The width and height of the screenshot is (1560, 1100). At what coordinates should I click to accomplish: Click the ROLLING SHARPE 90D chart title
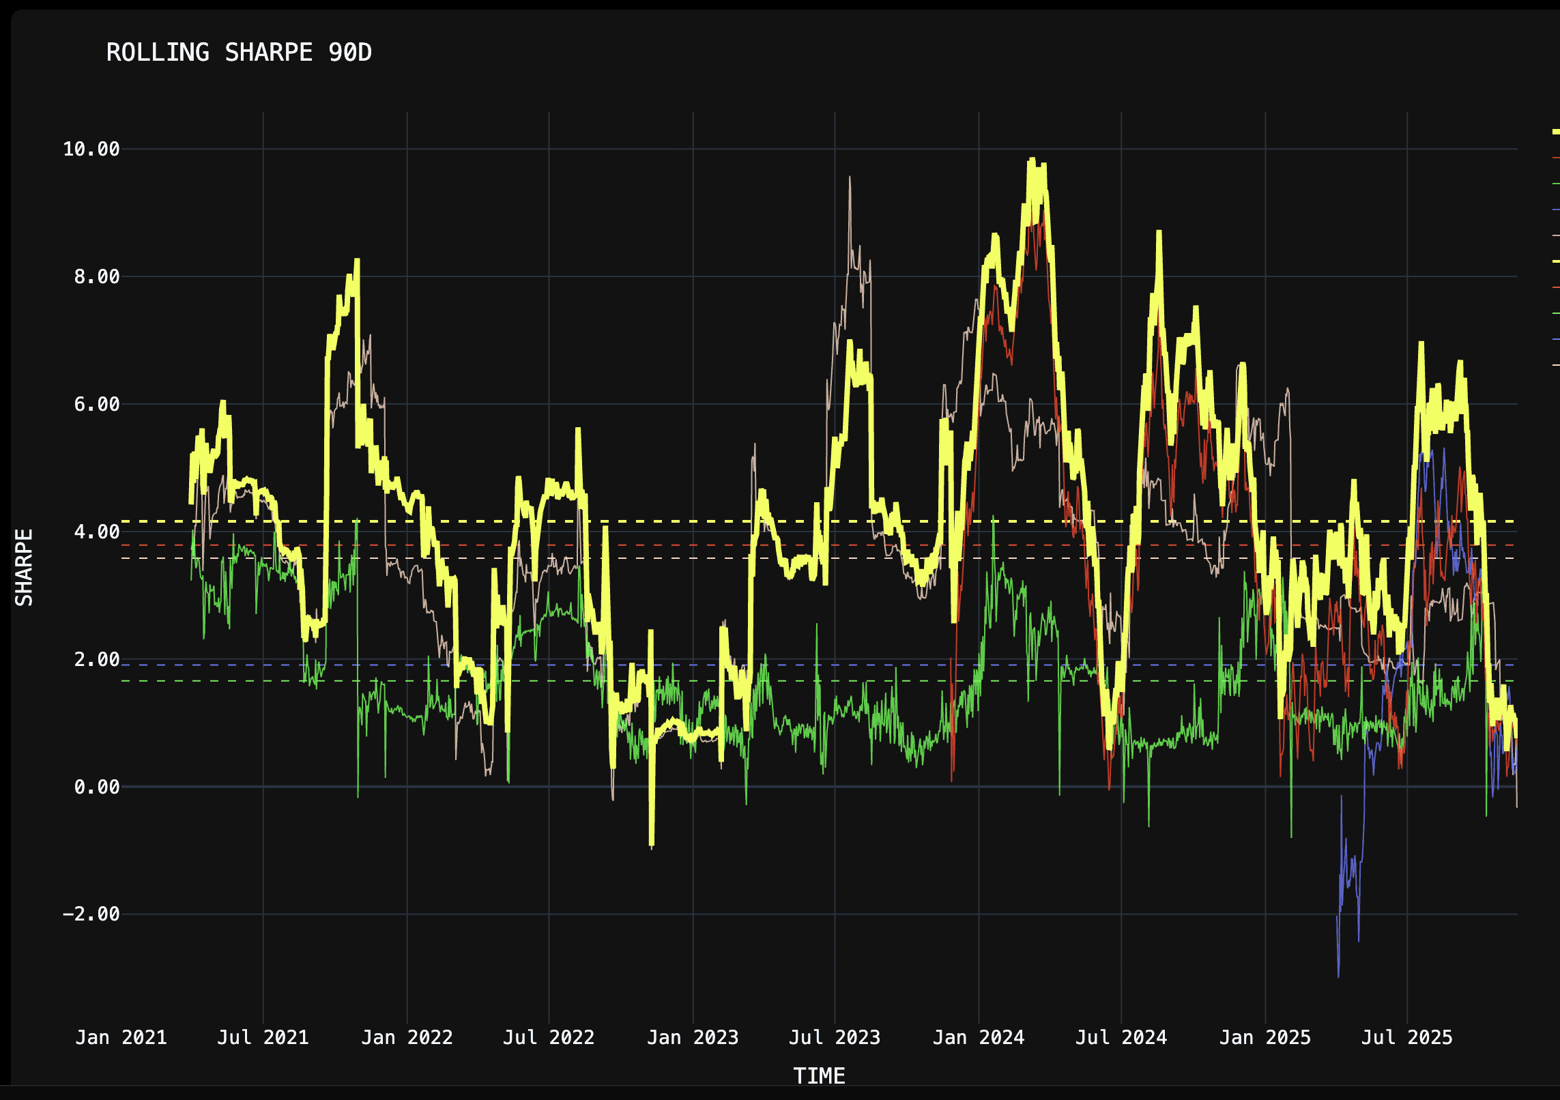click(239, 53)
